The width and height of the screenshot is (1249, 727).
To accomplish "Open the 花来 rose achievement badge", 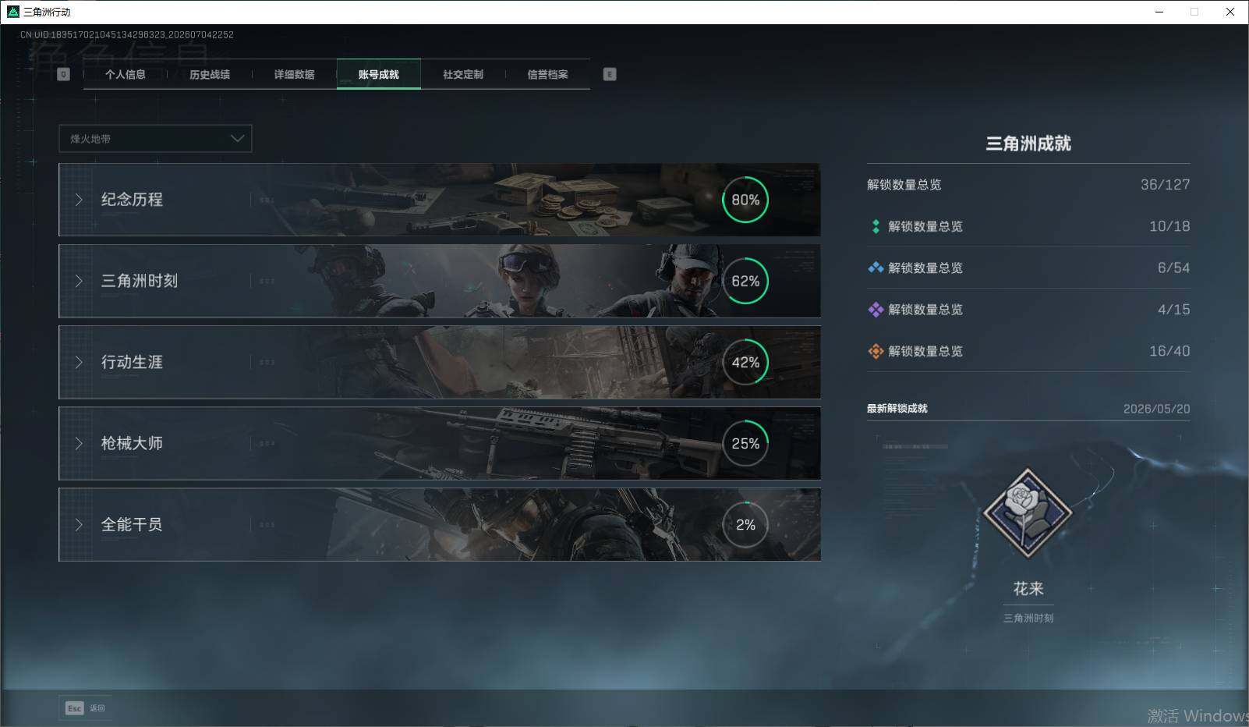I will pyautogui.click(x=1028, y=512).
